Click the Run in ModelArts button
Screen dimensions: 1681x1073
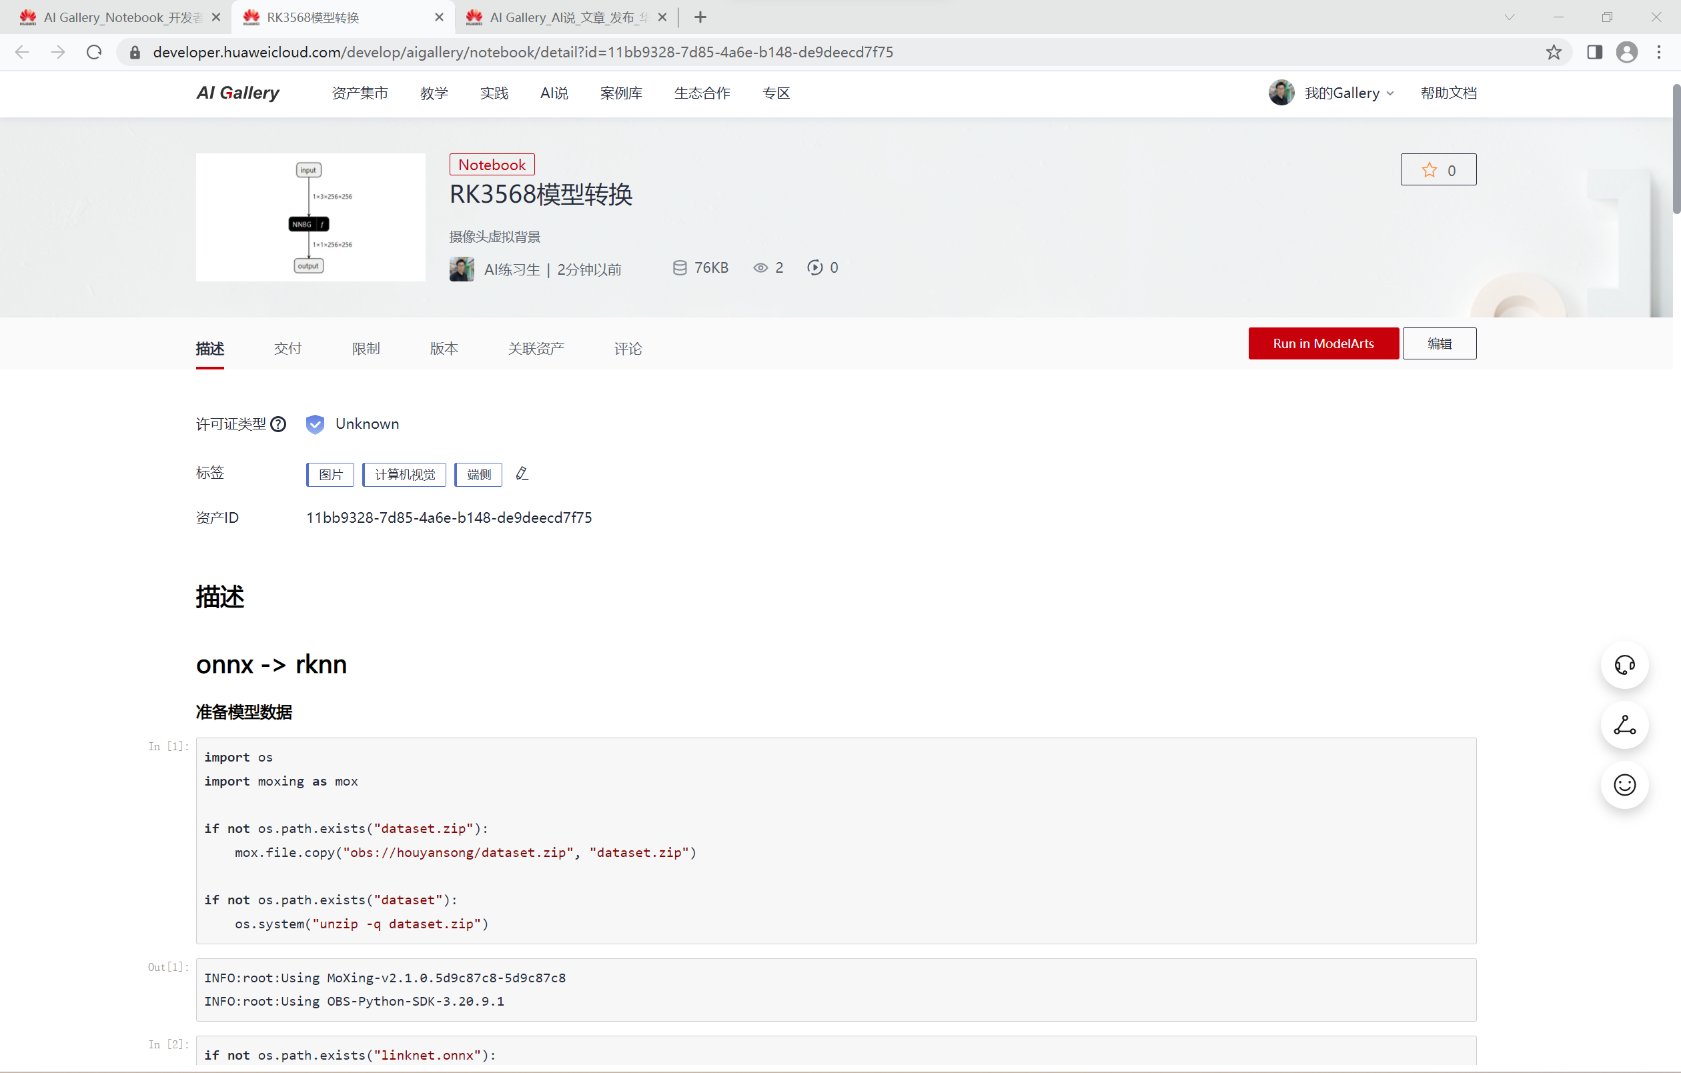(1323, 343)
